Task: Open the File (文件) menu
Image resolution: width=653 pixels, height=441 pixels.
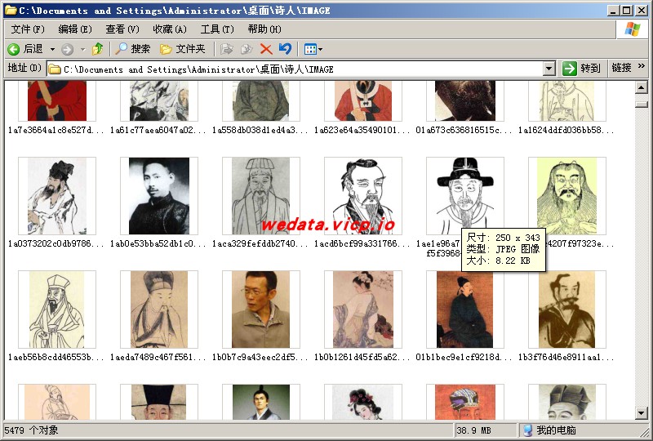Action: pos(28,29)
